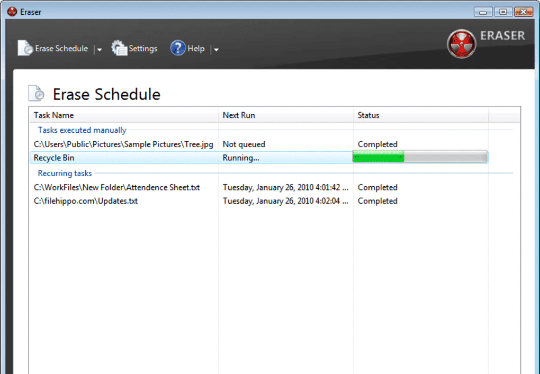Click the Tasks executed manually group header
The width and height of the screenshot is (540, 374).
[x=82, y=130]
